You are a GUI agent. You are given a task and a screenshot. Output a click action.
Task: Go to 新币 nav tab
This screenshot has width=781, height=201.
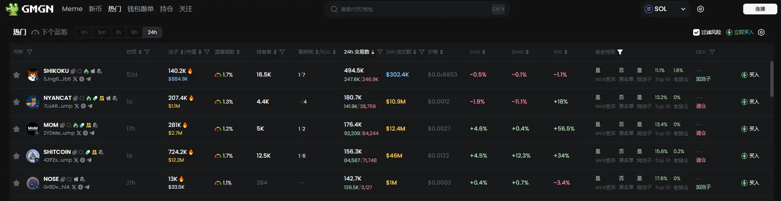(x=95, y=9)
